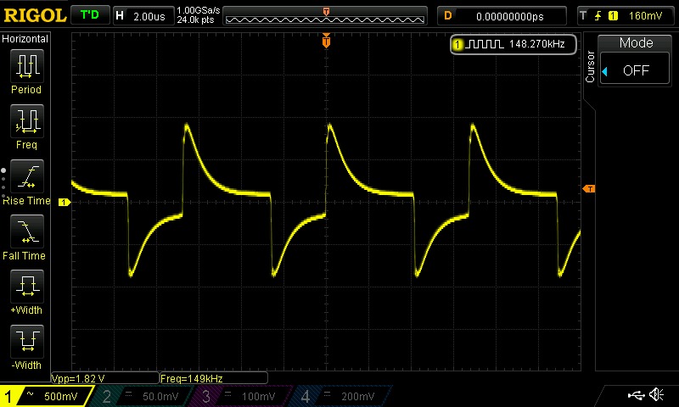The width and height of the screenshot is (679, 407).
Task: Open the cursor Mode OFF selector
Action: 636,70
